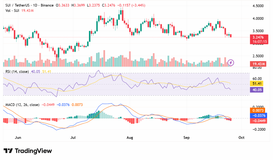Viewport: 273px width, 160px height.
Task: Click the 4.0000 price axis label
Action: (x=258, y=18)
